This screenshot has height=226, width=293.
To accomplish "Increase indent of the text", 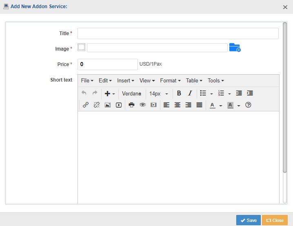I will 250,93.
